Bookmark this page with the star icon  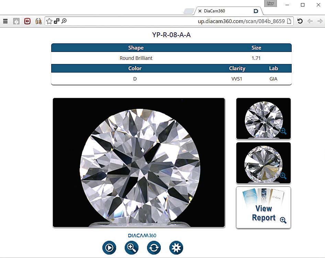click(x=49, y=21)
